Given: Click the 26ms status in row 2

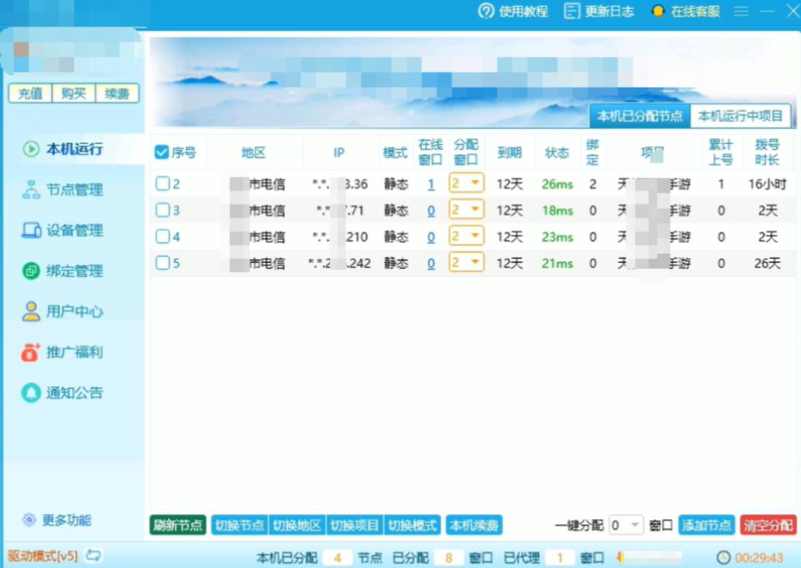Looking at the screenshot, I should click(x=557, y=184).
